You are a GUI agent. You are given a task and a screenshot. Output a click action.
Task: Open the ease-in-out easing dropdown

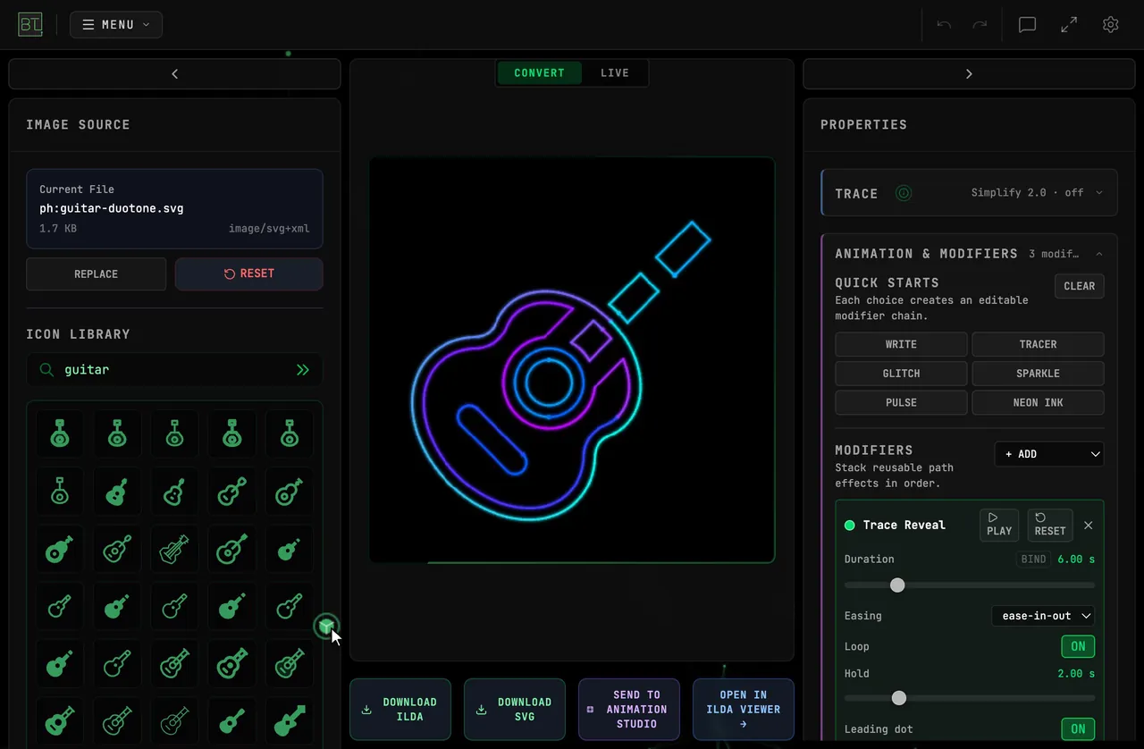pos(1044,616)
